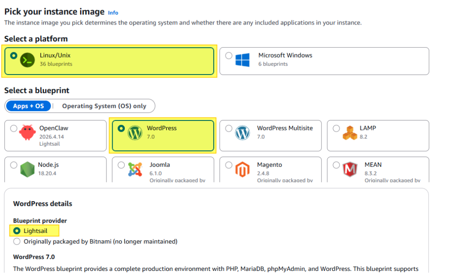Viewport: 458px width, 274px height.
Task: Select the Linux/Unix platform radio button
Action: pos(13,55)
